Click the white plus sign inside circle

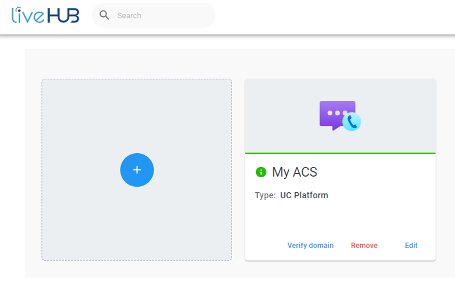pyautogui.click(x=137, y=170)
